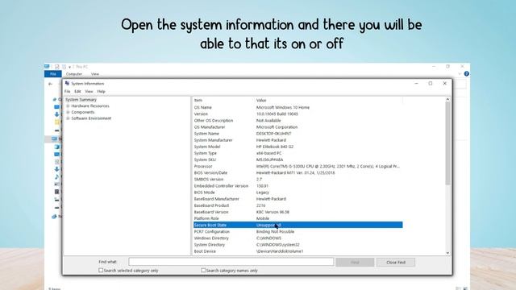
Task: Expand the Software Environment node
Action: coord(68,118)
